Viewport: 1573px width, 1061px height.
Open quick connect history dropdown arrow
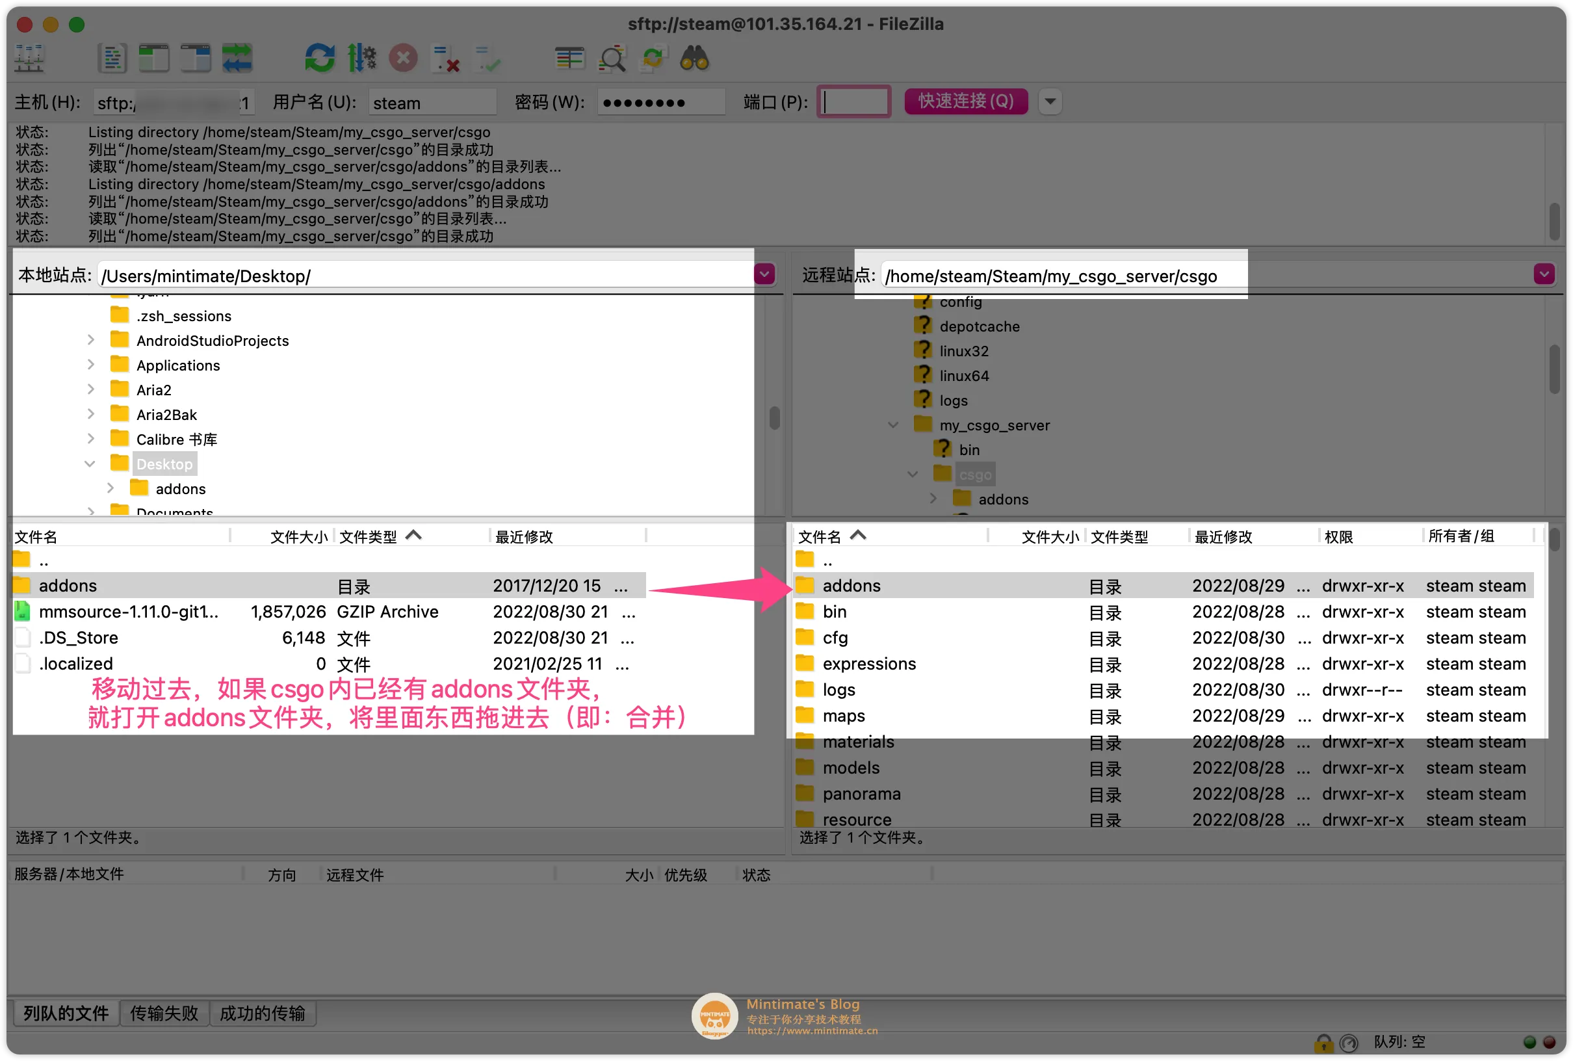coord(1049,102)
